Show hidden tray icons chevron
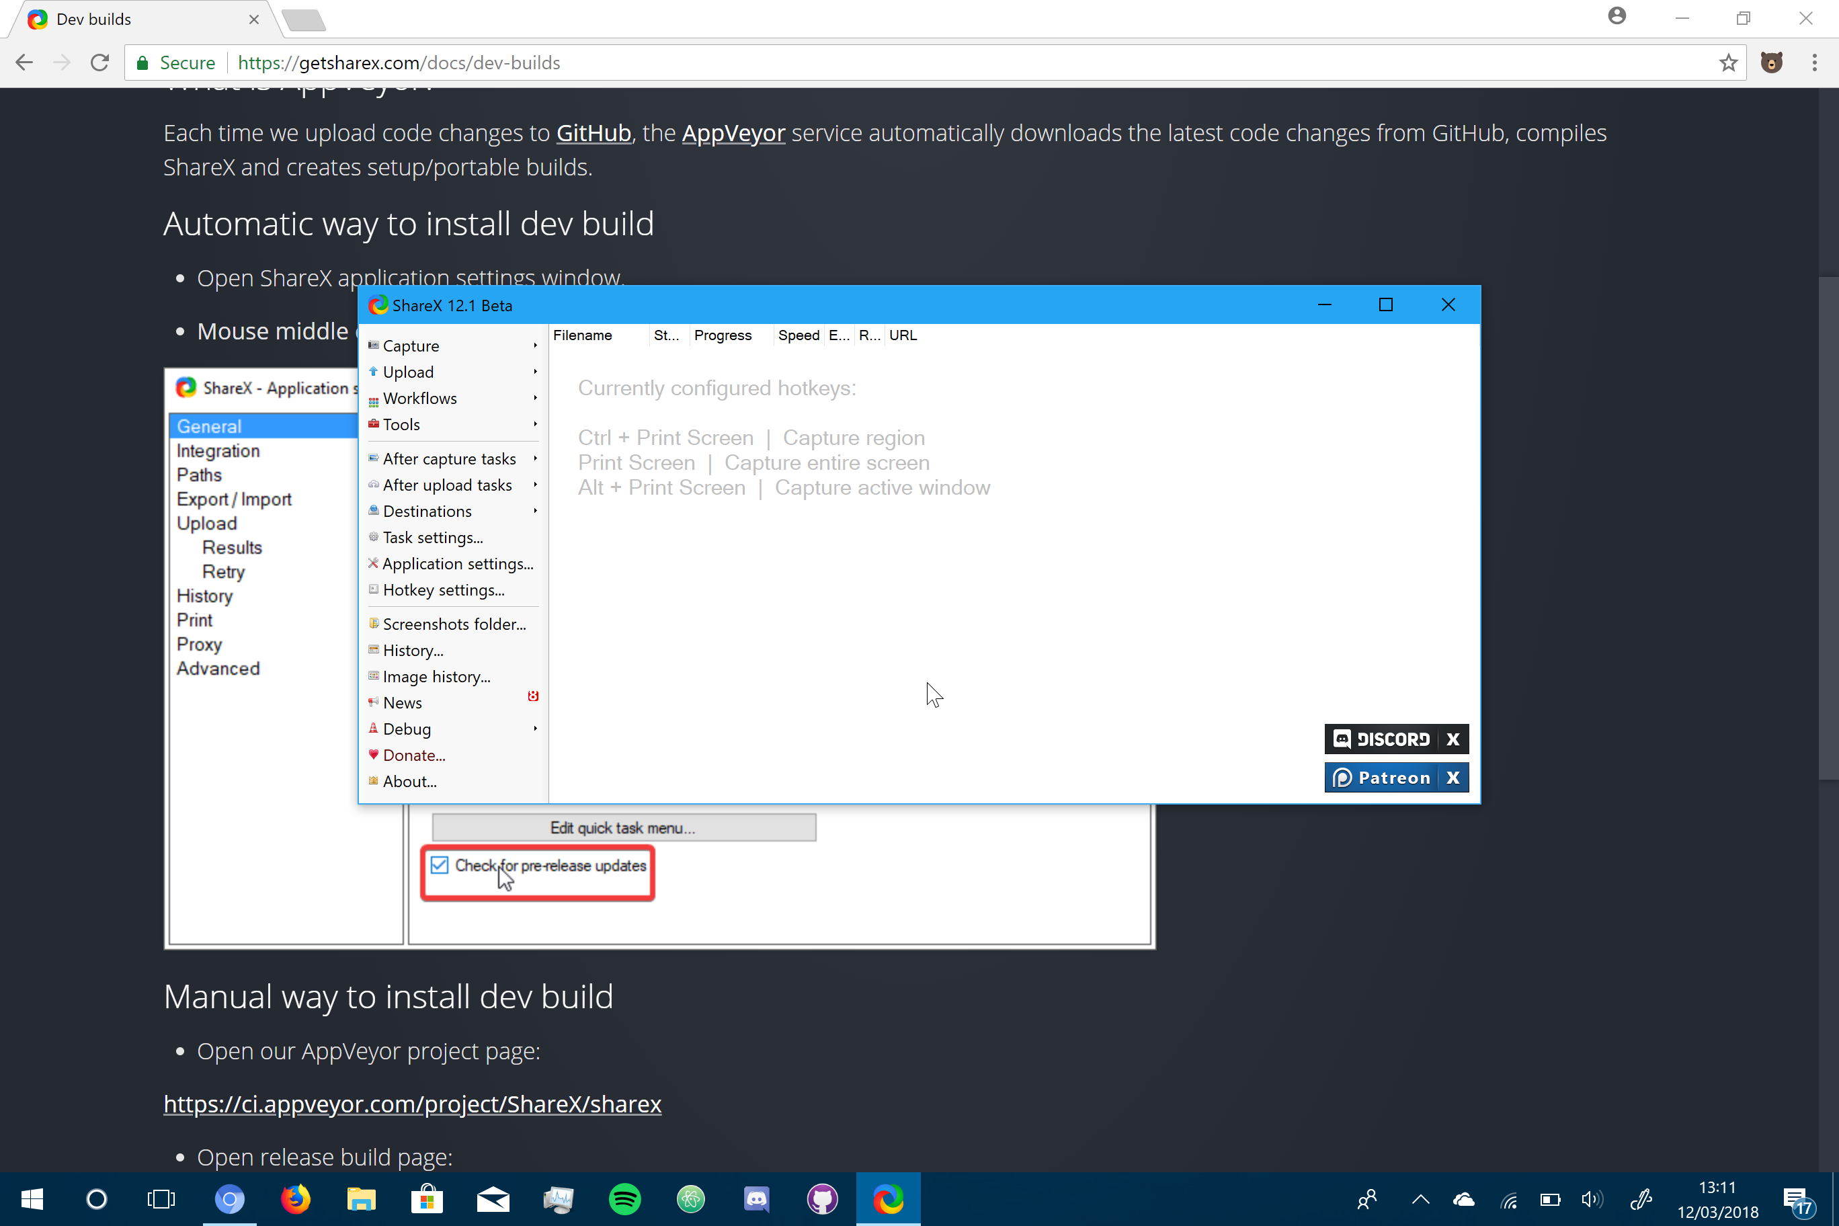1839x1226 pixels. tap(1421, 1199)
